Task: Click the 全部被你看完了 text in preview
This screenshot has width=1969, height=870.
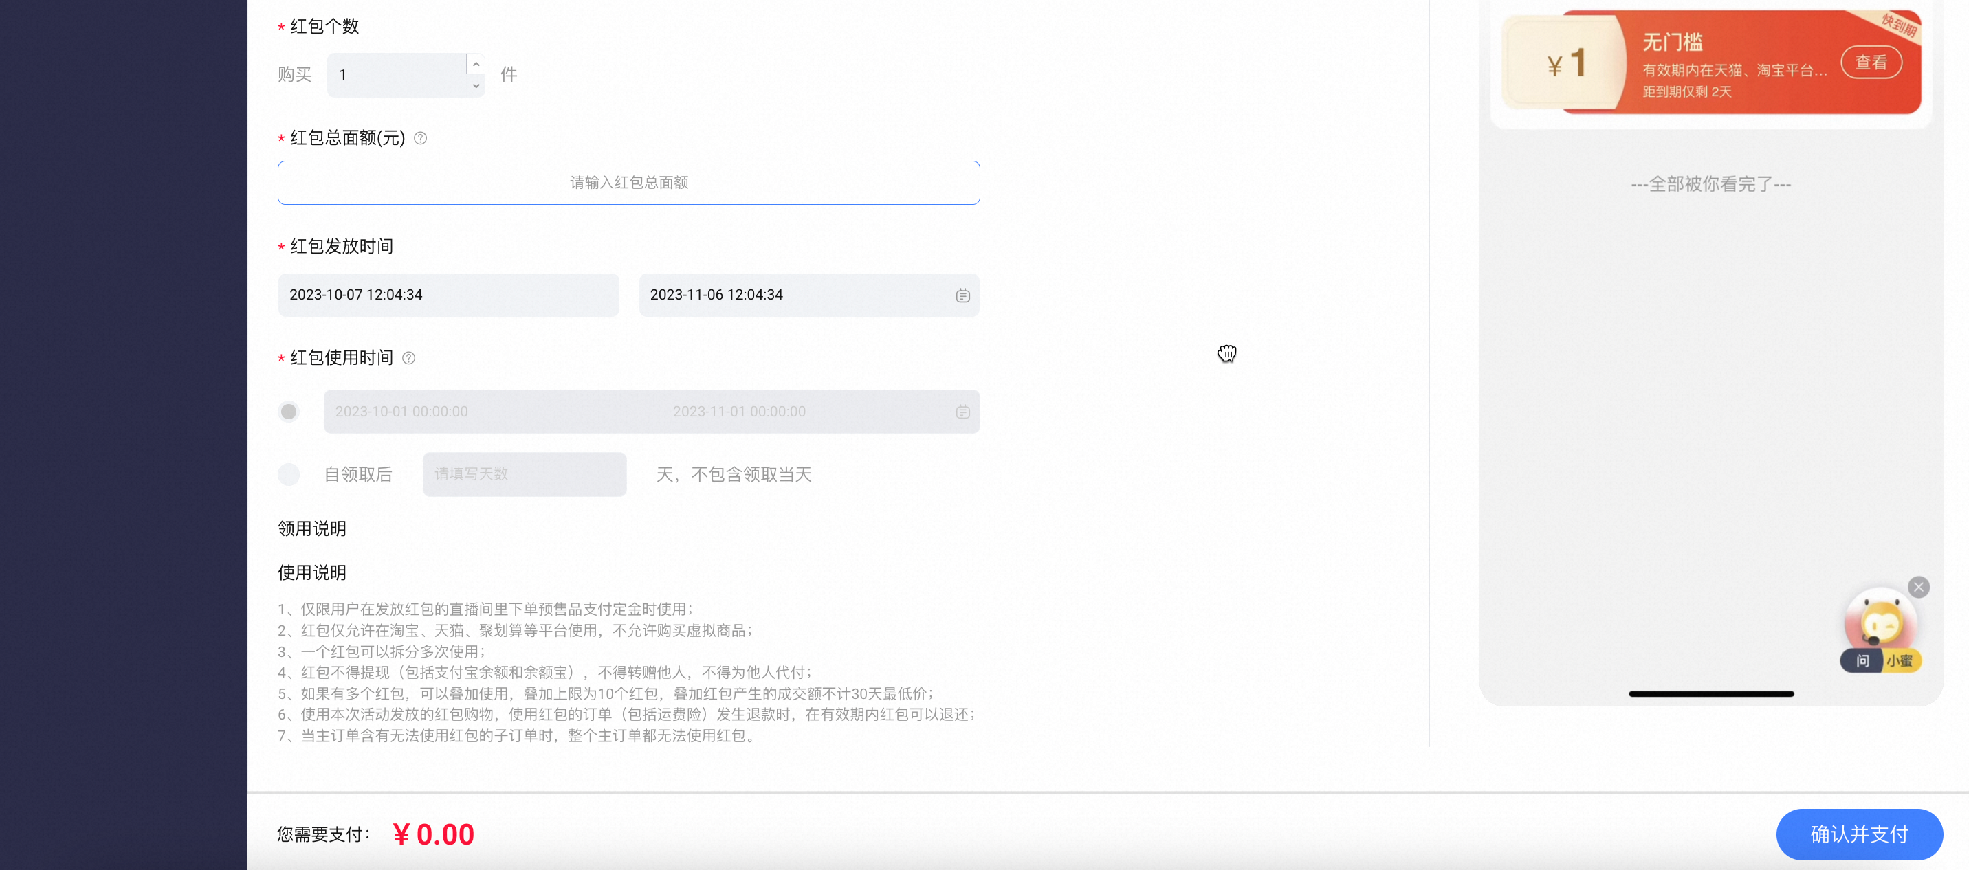Action: pos(1710,184)
